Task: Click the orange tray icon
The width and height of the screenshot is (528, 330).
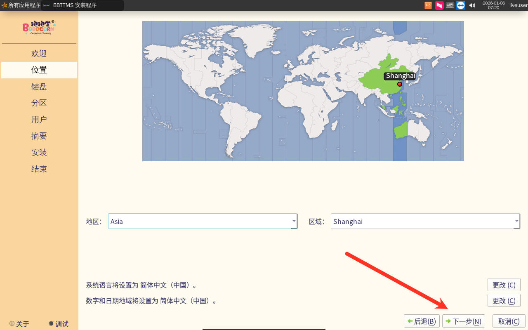Action: coord(428,5)
